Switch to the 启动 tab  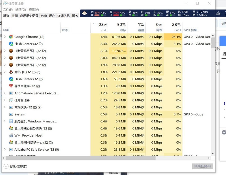tap(44, 16)
